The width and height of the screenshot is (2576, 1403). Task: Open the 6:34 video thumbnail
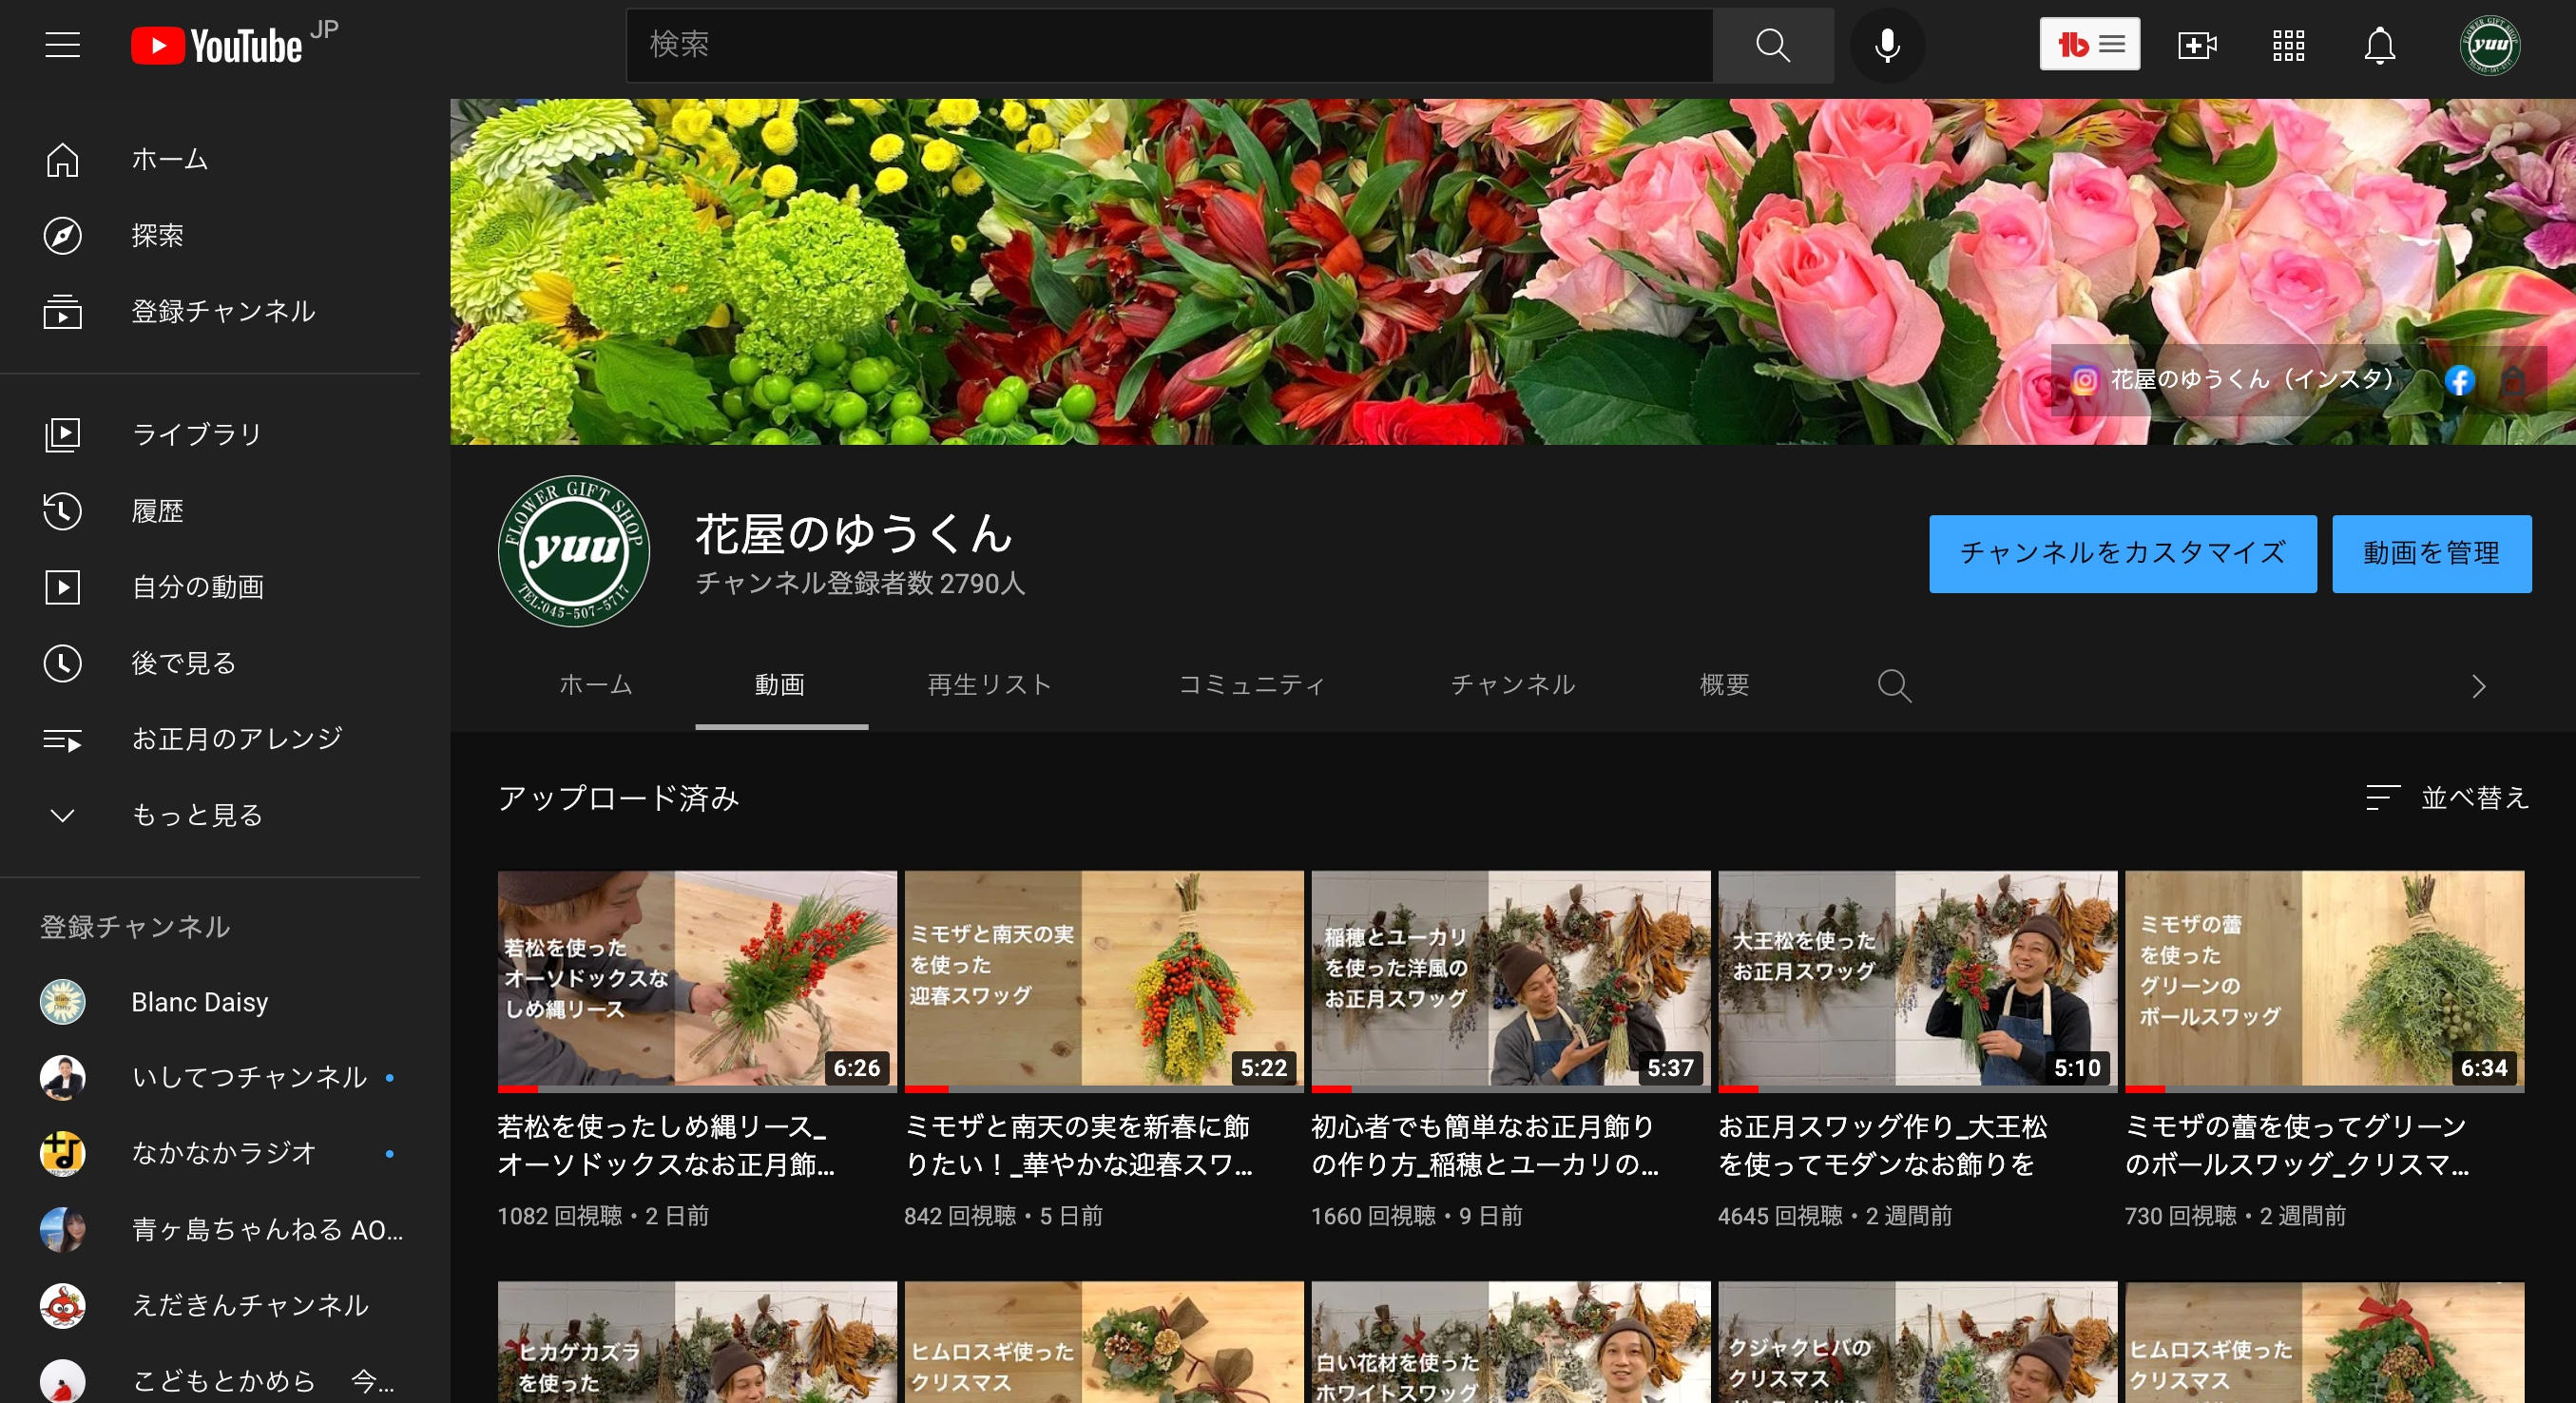coord(2325,981)
